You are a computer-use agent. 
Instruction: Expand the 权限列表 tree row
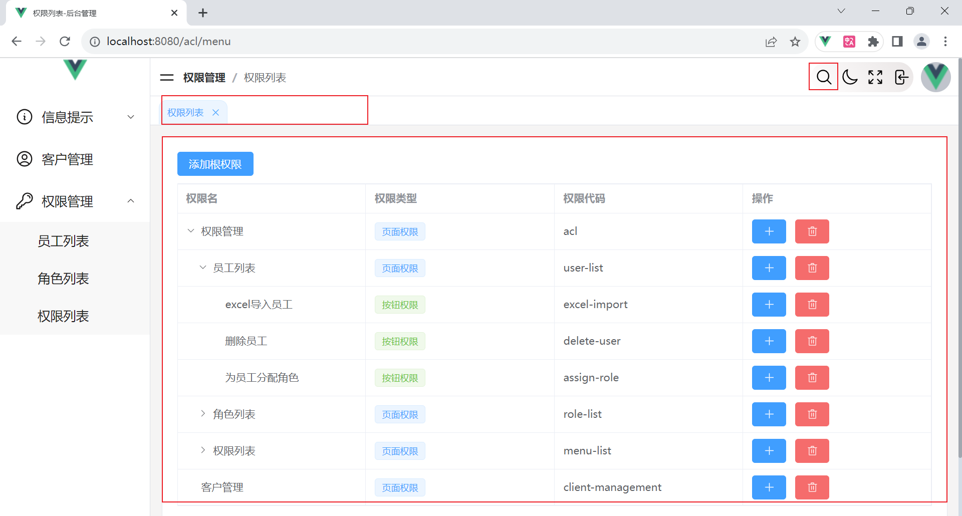tap(203, 450)
